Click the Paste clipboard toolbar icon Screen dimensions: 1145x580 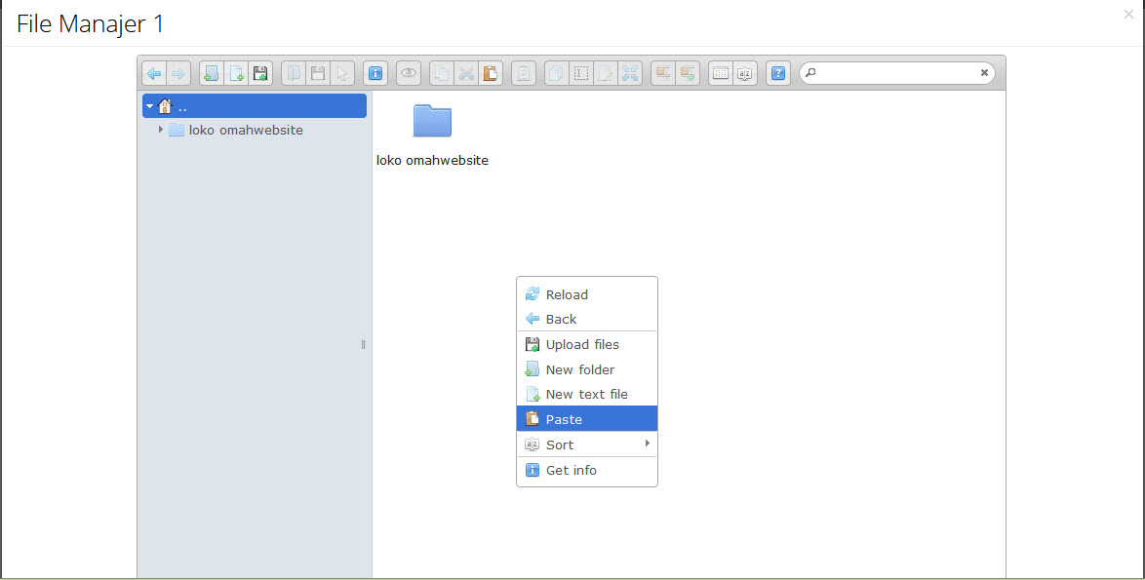click(x=491, y=73)
